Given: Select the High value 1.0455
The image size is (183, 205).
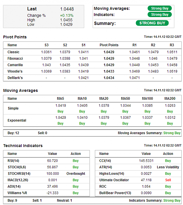Looking at the screenshot, I should tap(66, 20).
